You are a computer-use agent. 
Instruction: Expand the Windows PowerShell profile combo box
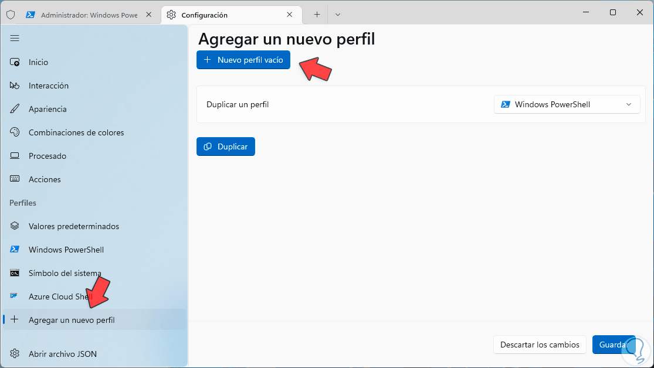pos(567,104)
